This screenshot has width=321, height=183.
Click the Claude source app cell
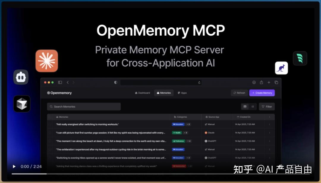coord(210,132)
